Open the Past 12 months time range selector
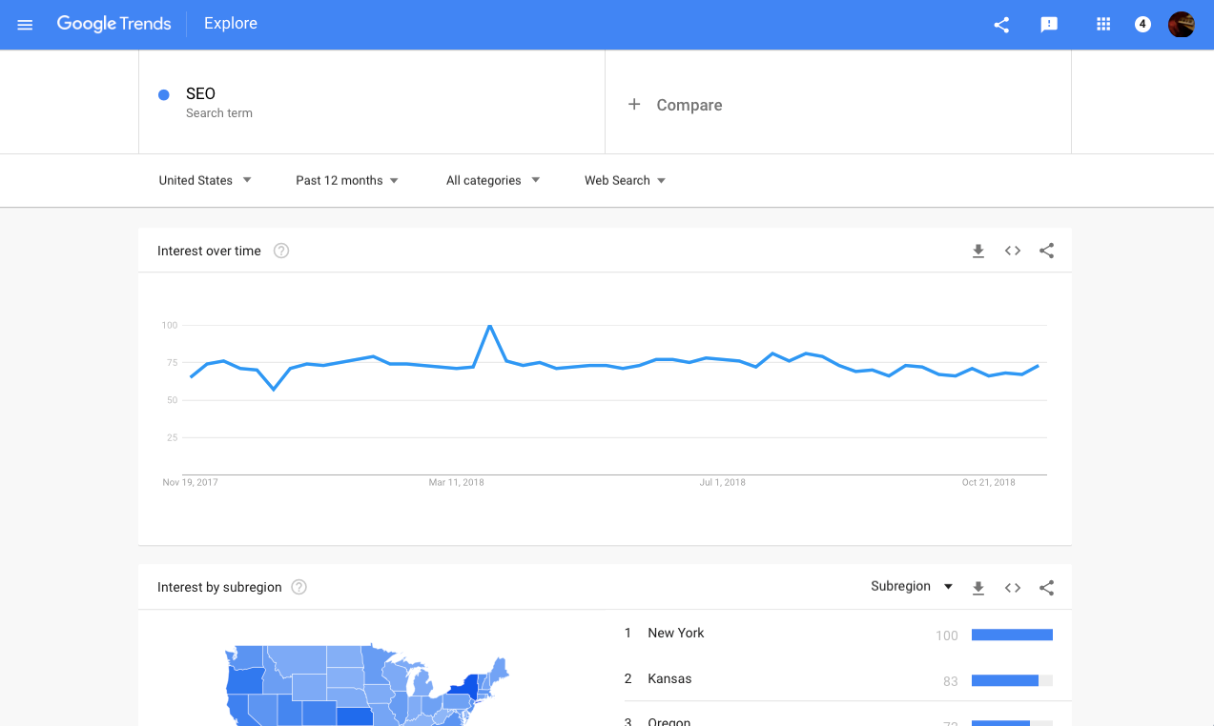 [345, 180]
